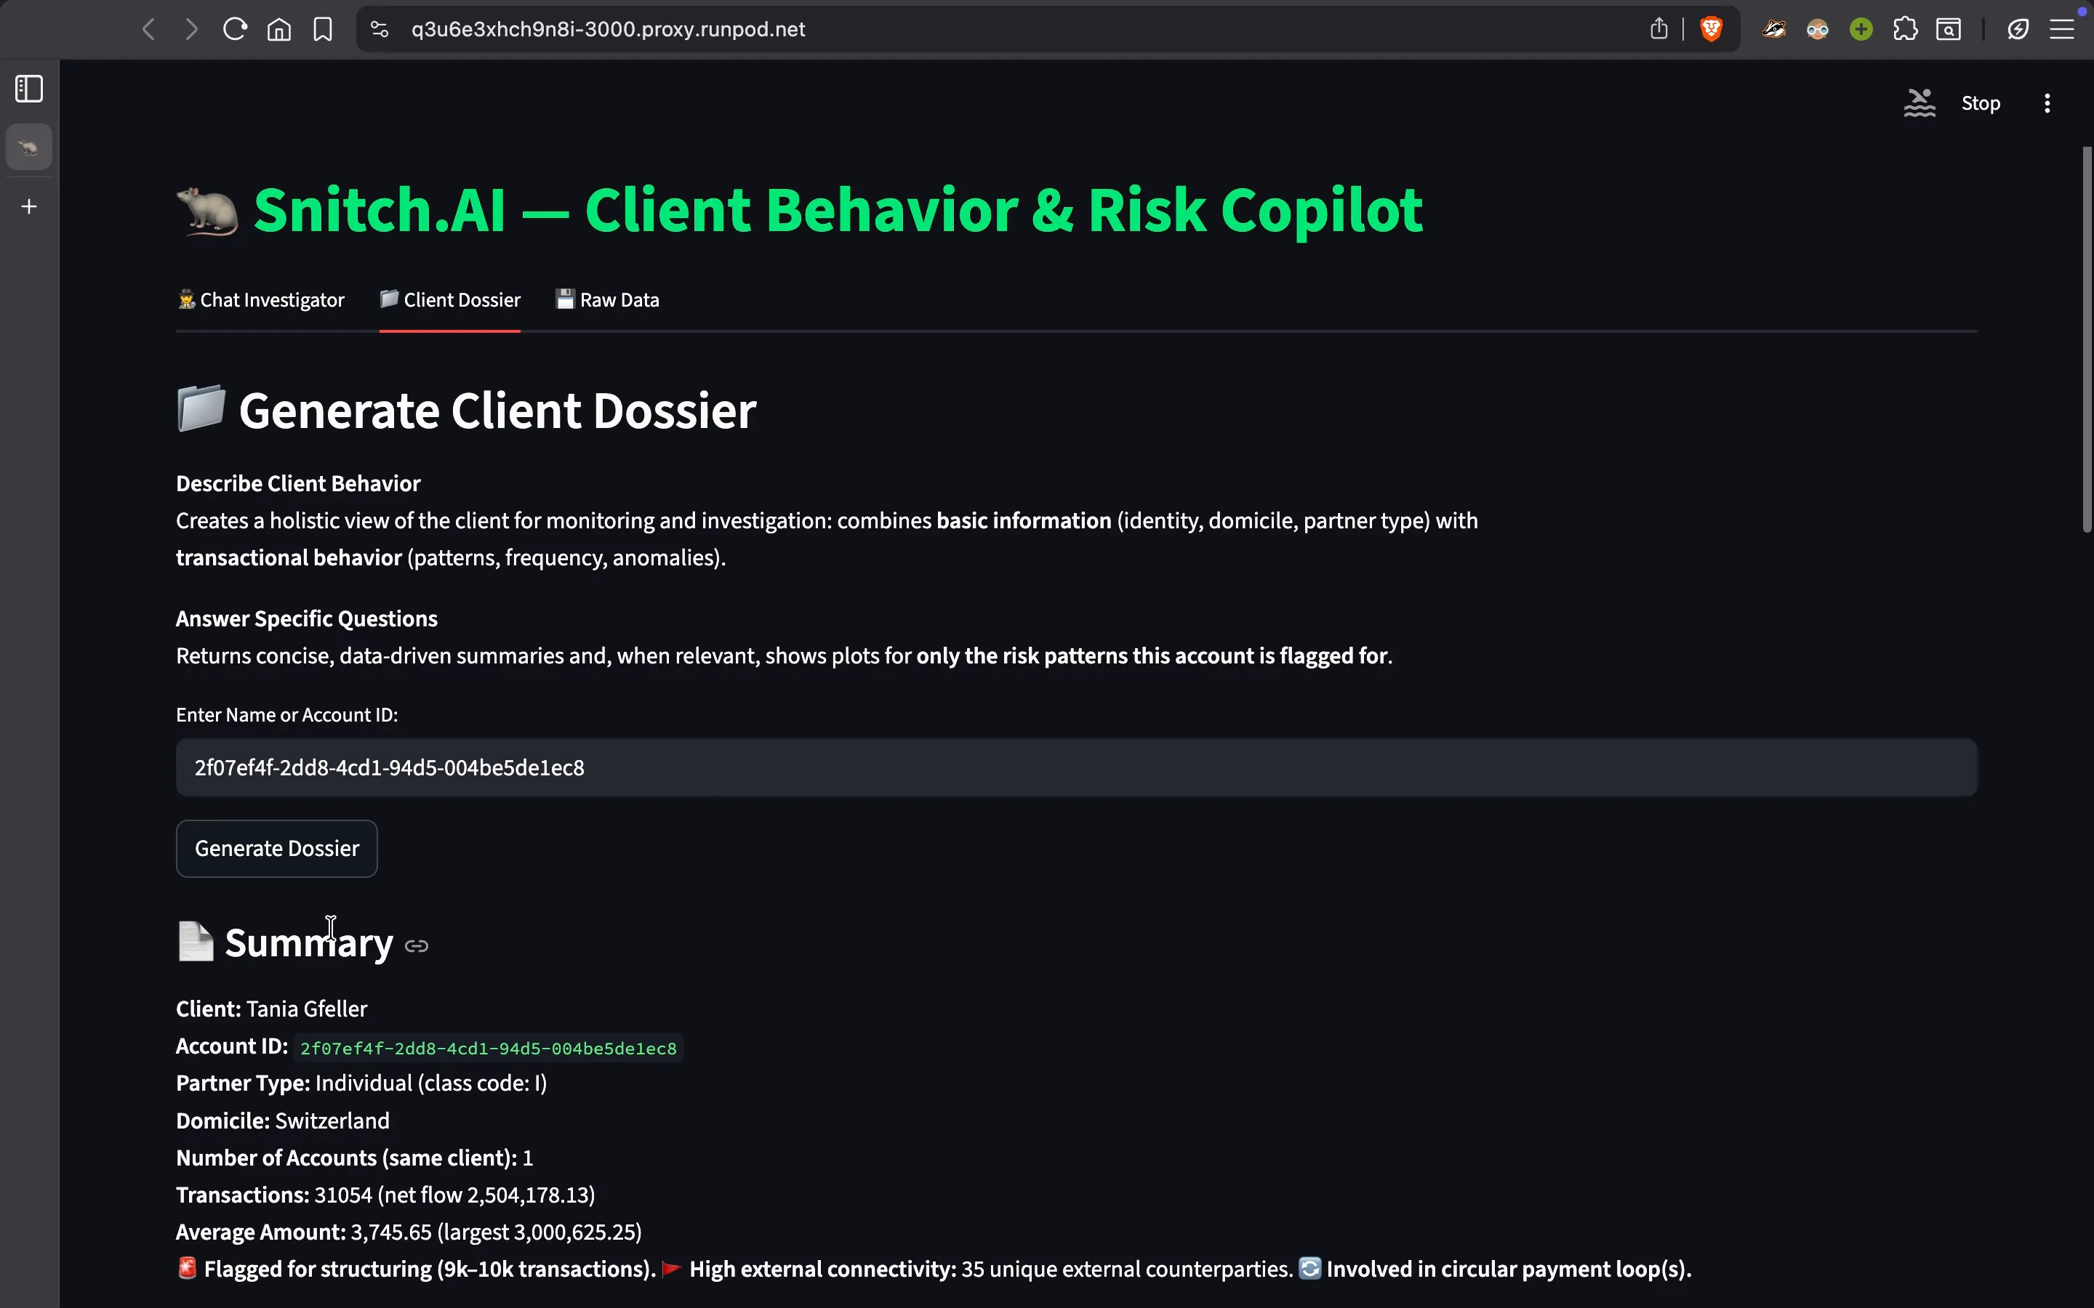Go to the browser home icon
This screenshot has height=1308, width=2094.
[278, 29]
